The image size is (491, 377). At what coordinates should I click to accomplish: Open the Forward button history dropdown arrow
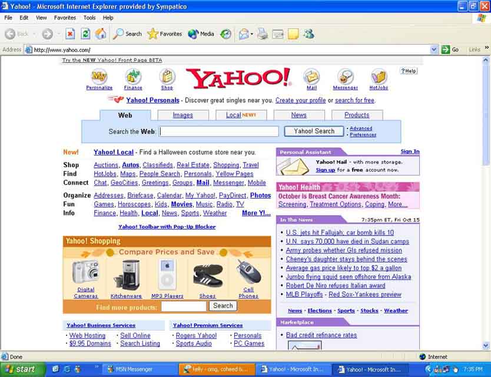[x=58, y=34]
